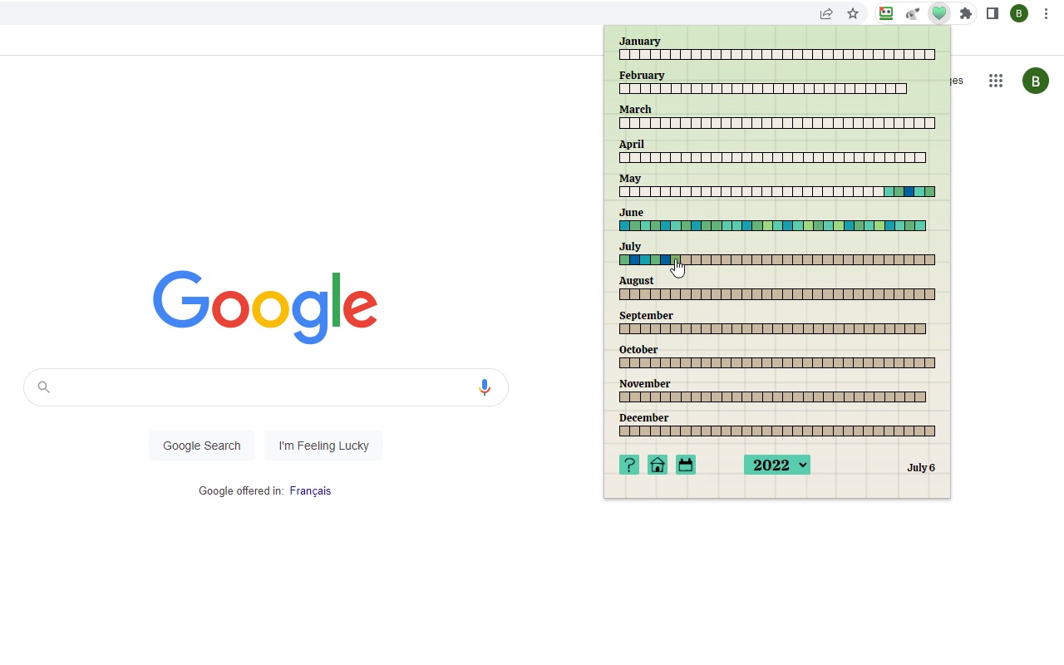This screenshot has width=1064, height=665.
Task: Switch Google language to Français
Action: (310, 491)
